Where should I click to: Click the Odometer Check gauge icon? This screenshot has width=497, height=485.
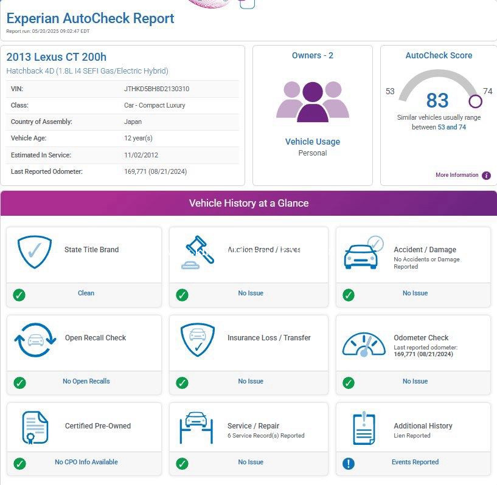364,345
